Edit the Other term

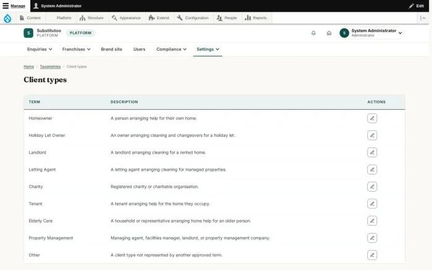372,255
